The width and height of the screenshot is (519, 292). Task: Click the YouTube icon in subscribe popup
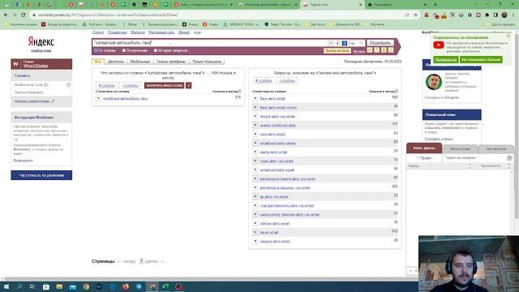[439, 45]
